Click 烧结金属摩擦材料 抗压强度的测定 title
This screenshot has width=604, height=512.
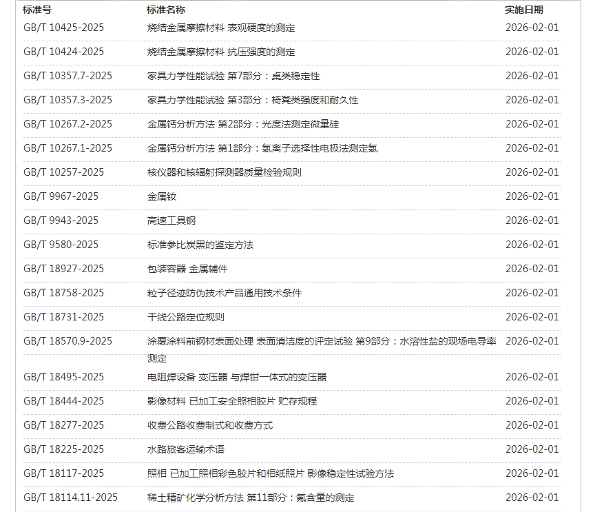[x=220, y=52]
